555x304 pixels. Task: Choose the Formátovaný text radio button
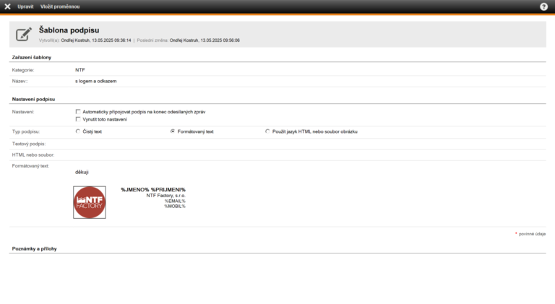(173, 131)
